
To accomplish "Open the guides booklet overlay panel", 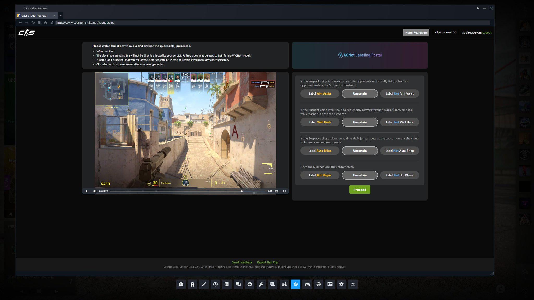I will (227, 284).
